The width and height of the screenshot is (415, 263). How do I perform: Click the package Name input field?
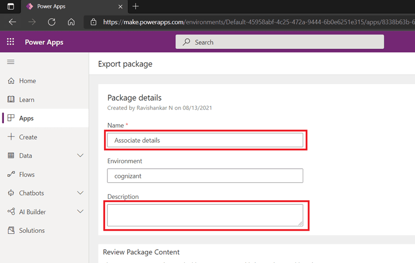tap(205, 140)
